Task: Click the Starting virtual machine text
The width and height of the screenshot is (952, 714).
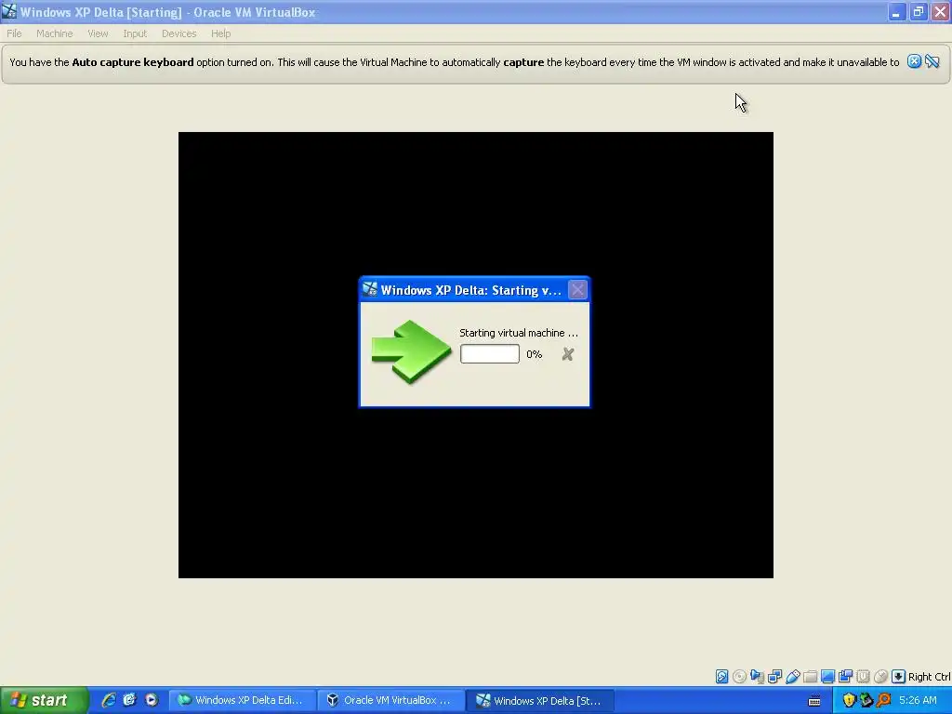Action: [x=519, y=333]
